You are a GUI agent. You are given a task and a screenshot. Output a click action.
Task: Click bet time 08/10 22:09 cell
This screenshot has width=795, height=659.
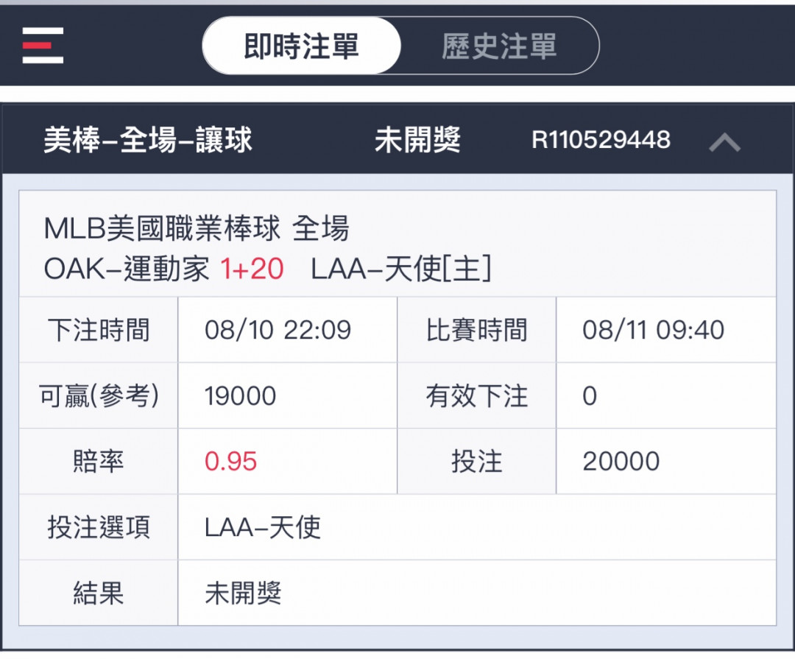[288, 330]
